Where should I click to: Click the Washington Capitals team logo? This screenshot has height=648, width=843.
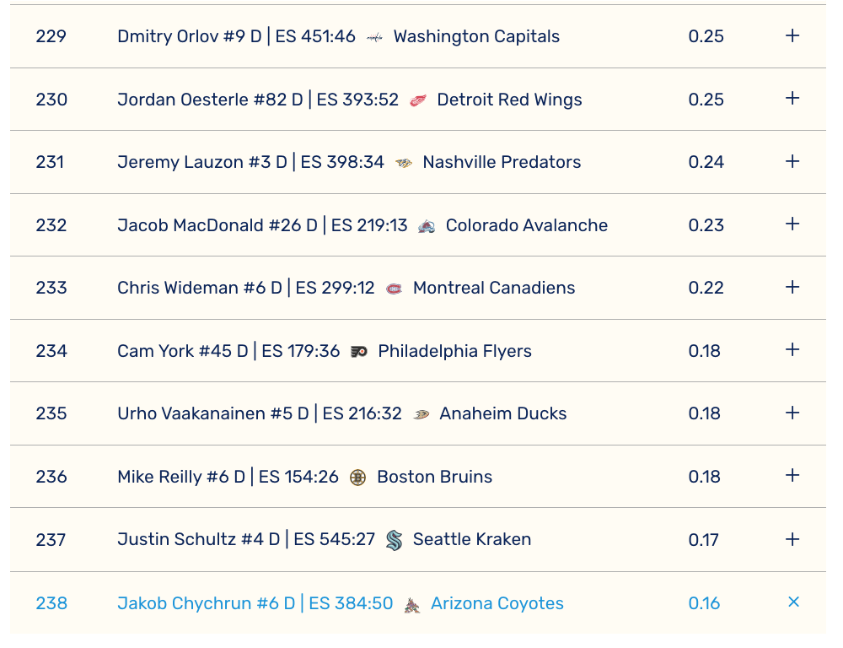point(375,37)
